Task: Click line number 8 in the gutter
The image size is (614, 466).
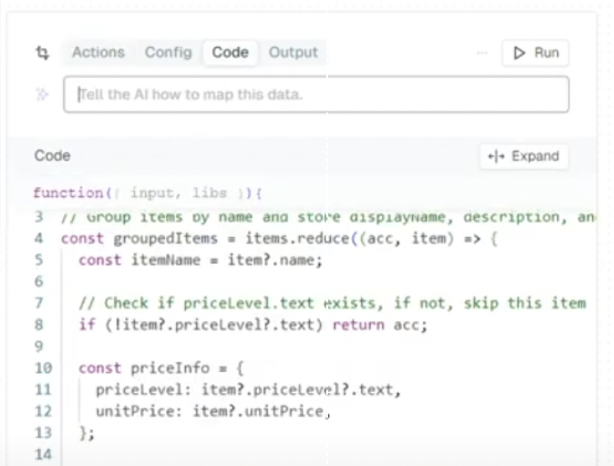Action: (39, 325)
